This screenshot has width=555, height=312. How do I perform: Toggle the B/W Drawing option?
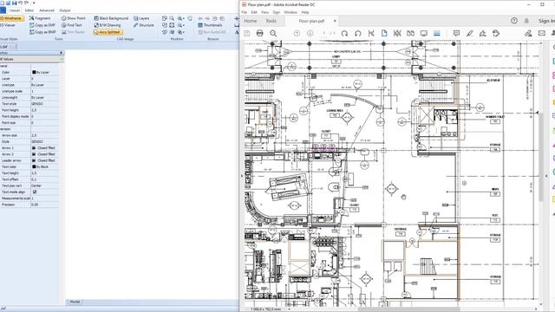(108, 25)
